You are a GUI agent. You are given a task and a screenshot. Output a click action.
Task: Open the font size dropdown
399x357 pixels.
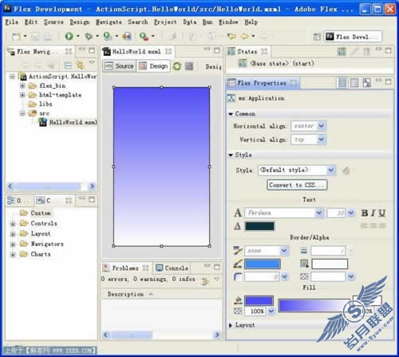pos(351,213)
